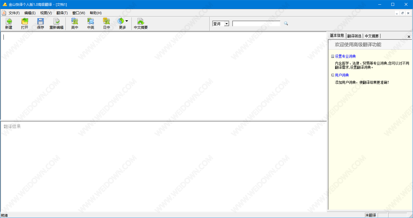Close the inner document 文档1
413x218 pixels.
pyautogui.click(x=408, y=13)
